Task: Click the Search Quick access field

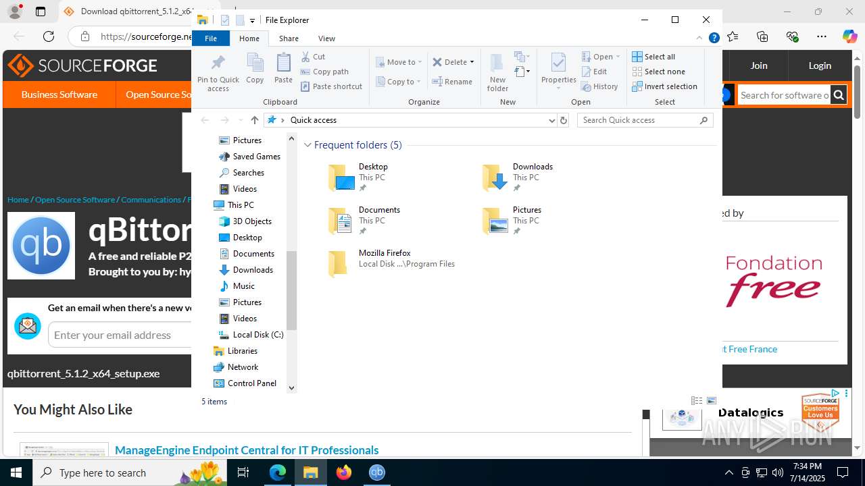Action: point(645,120)
